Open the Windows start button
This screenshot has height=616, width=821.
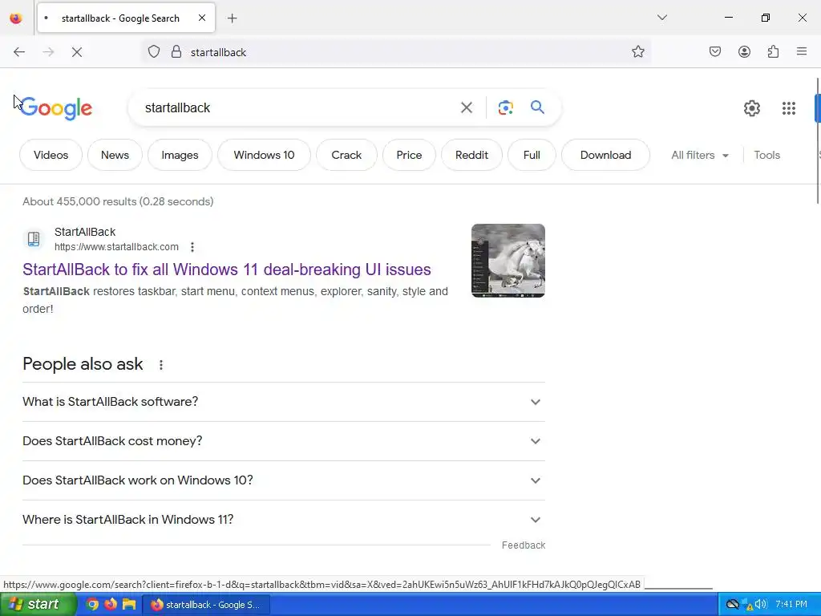coord(38,605)
